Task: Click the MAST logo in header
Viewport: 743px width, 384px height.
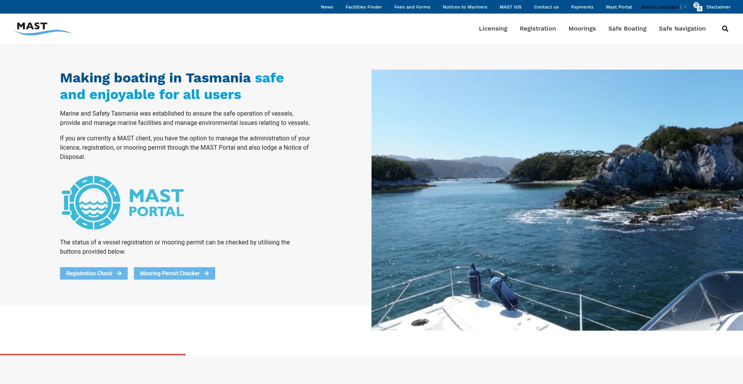Action: 43,28
